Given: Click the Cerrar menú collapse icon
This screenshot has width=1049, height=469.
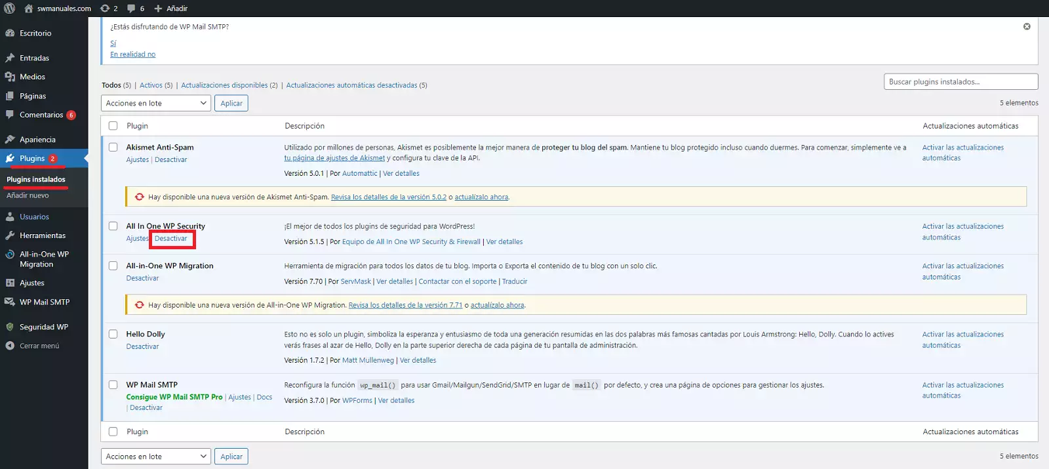Looking at the screenshot, I should click(x=10, y=346).
